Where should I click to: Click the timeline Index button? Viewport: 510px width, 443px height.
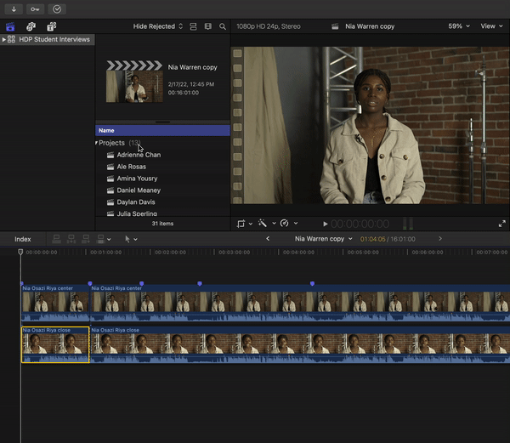(x=23, y=239)
